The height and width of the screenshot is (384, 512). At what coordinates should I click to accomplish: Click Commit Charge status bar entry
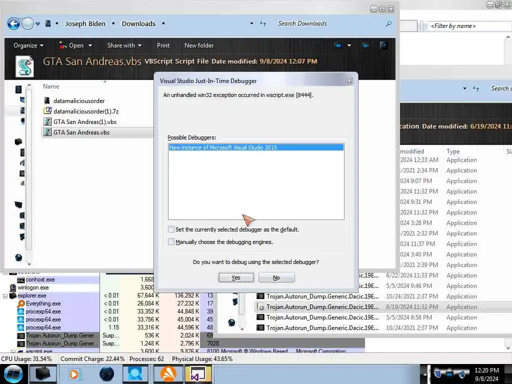click(92, 359)
